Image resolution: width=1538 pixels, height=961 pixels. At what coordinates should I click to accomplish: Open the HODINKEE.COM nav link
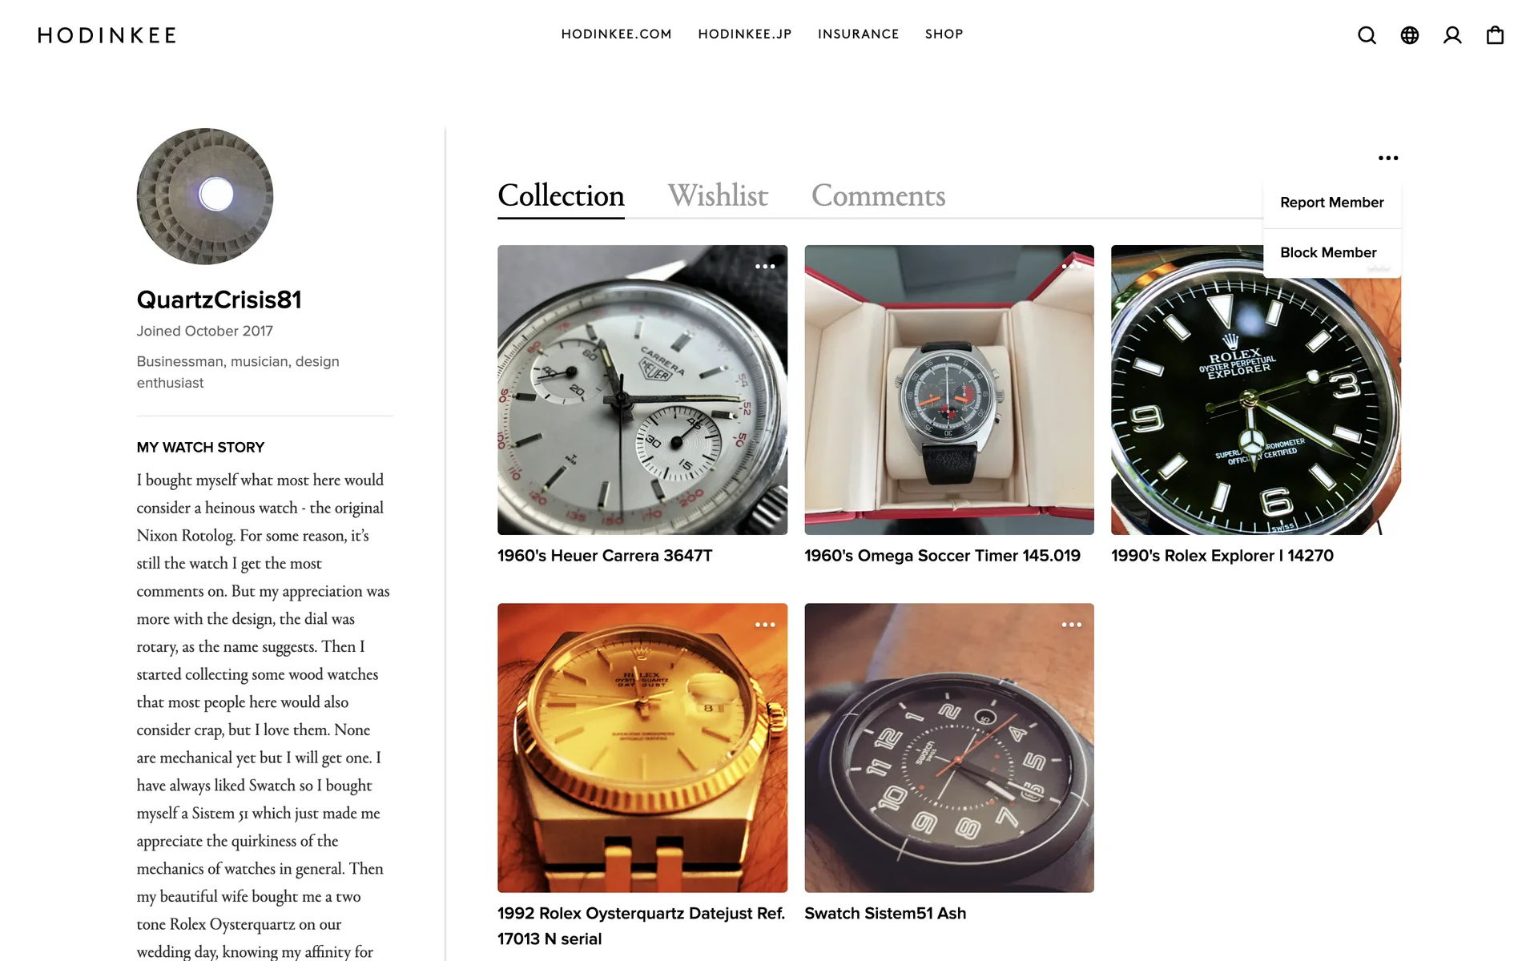(x=616, y=34)
